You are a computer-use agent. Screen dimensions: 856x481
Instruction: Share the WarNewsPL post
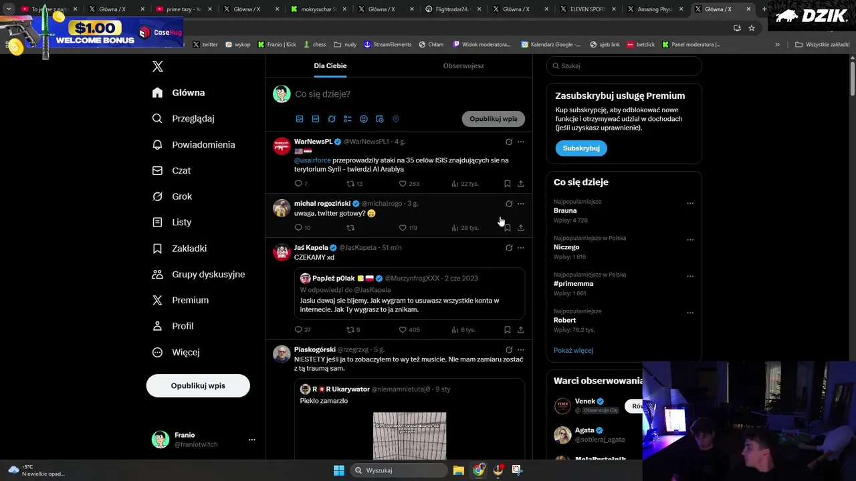coord(521,184)
